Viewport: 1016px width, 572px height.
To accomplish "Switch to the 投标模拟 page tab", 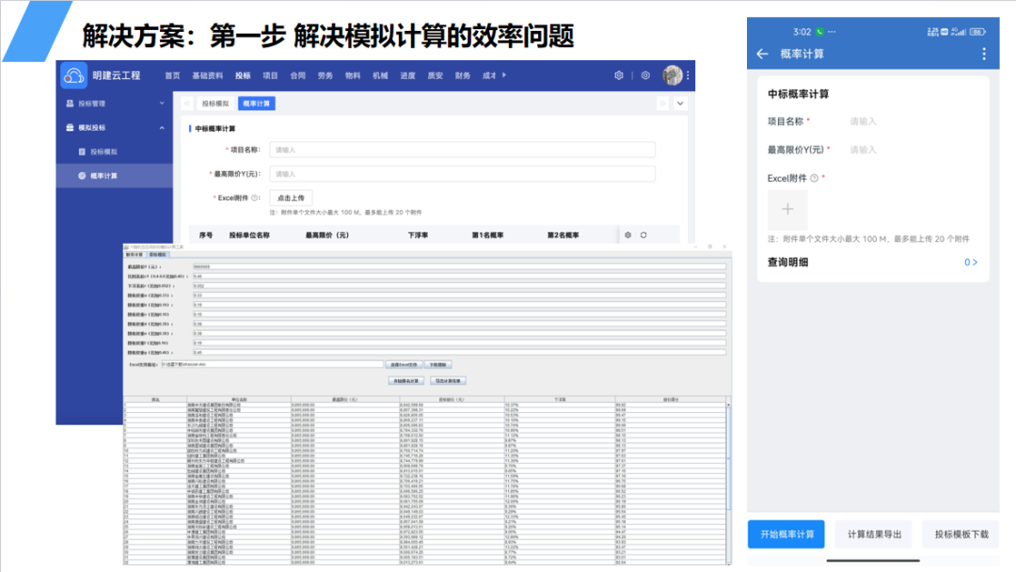I will pyautogui.click(x=215, y=103).
